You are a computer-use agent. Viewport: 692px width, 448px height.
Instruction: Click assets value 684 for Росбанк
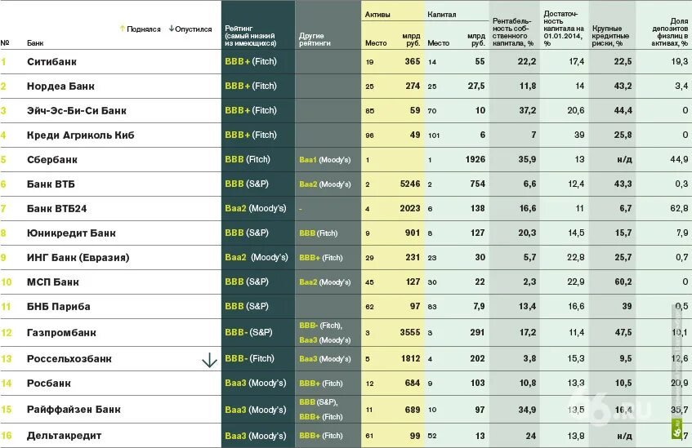(x=413, y=384)
